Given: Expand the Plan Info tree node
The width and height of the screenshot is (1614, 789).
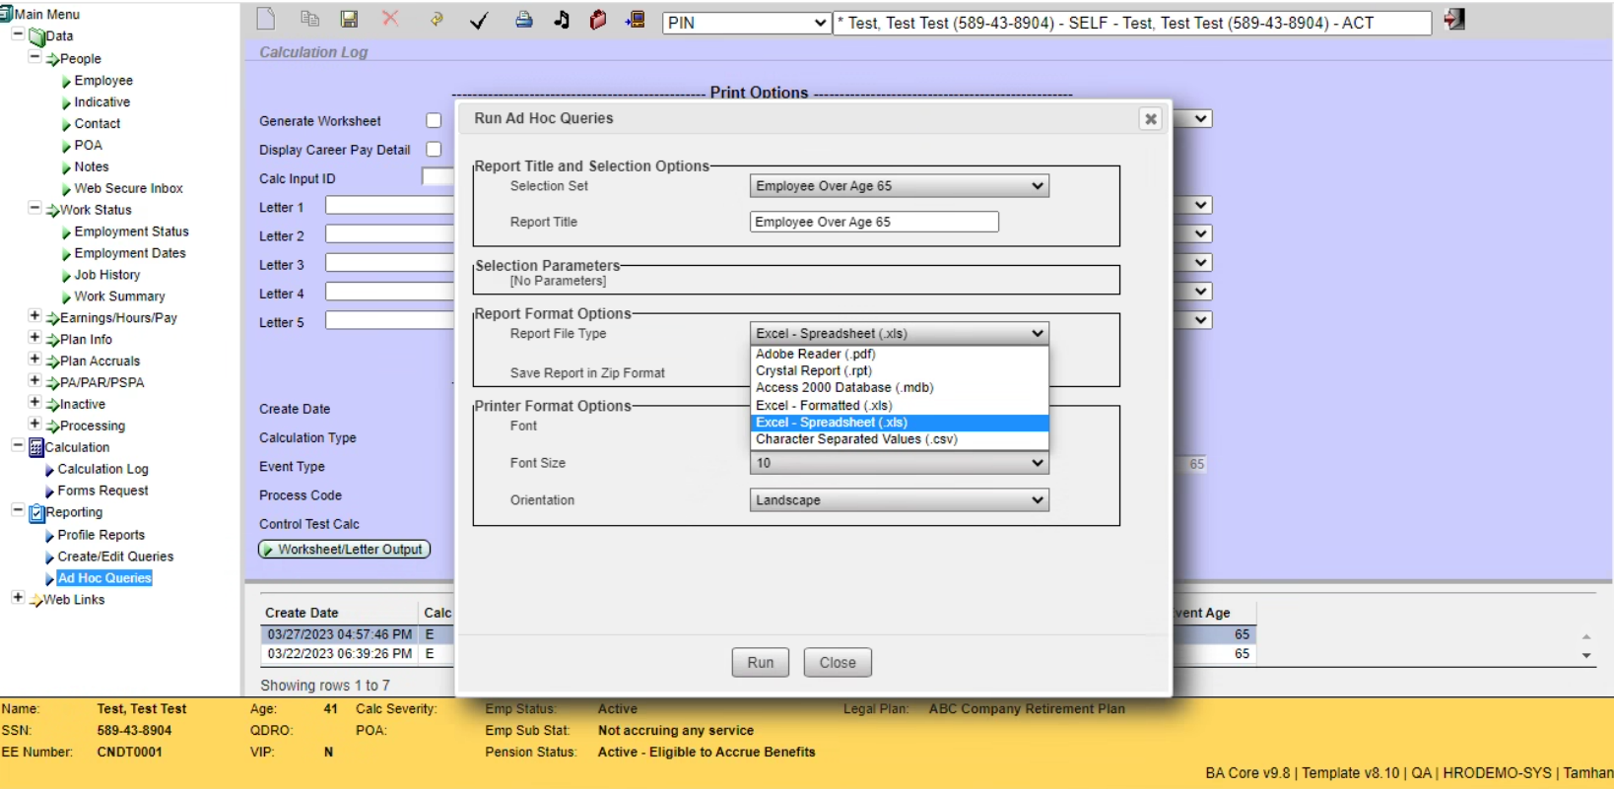Looking at the screenshot, I should tap(34, 338).
